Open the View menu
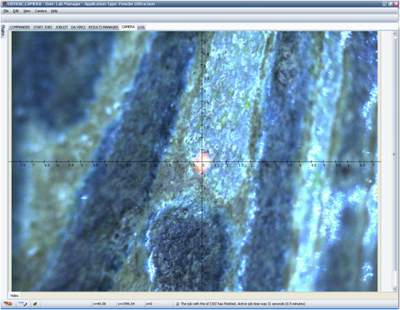400x310 pixels. tap(27, 11)
